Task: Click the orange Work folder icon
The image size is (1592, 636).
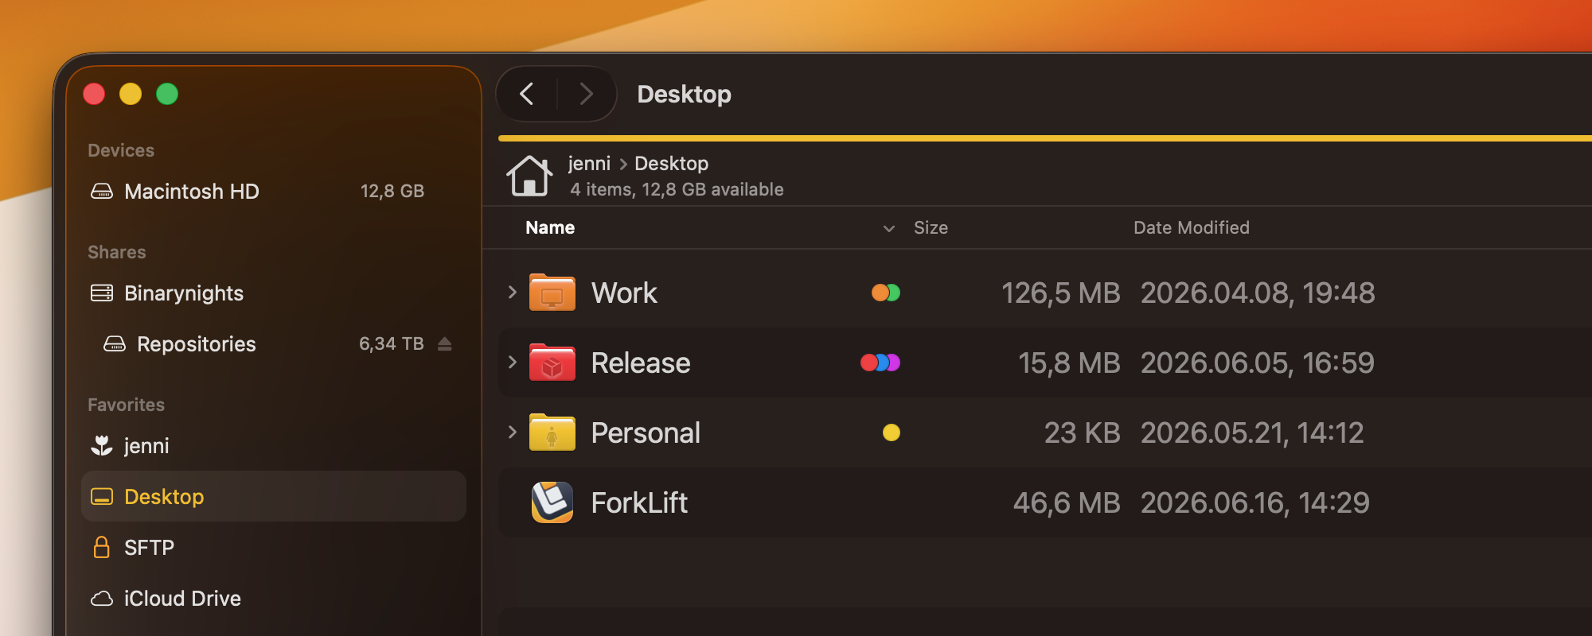Action: (x=552, y=293)
